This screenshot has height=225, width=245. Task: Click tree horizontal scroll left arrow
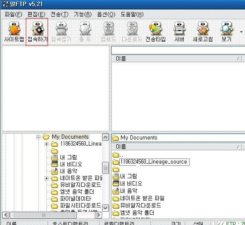pos(6,215)
